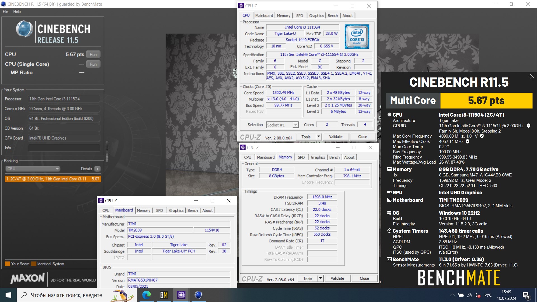
Task: Click Validate in CPU-Z Memory window
Action: click(337, 278)
